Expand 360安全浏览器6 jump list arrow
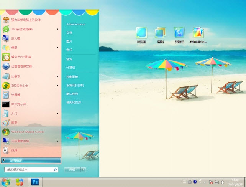 click(57, 29)
